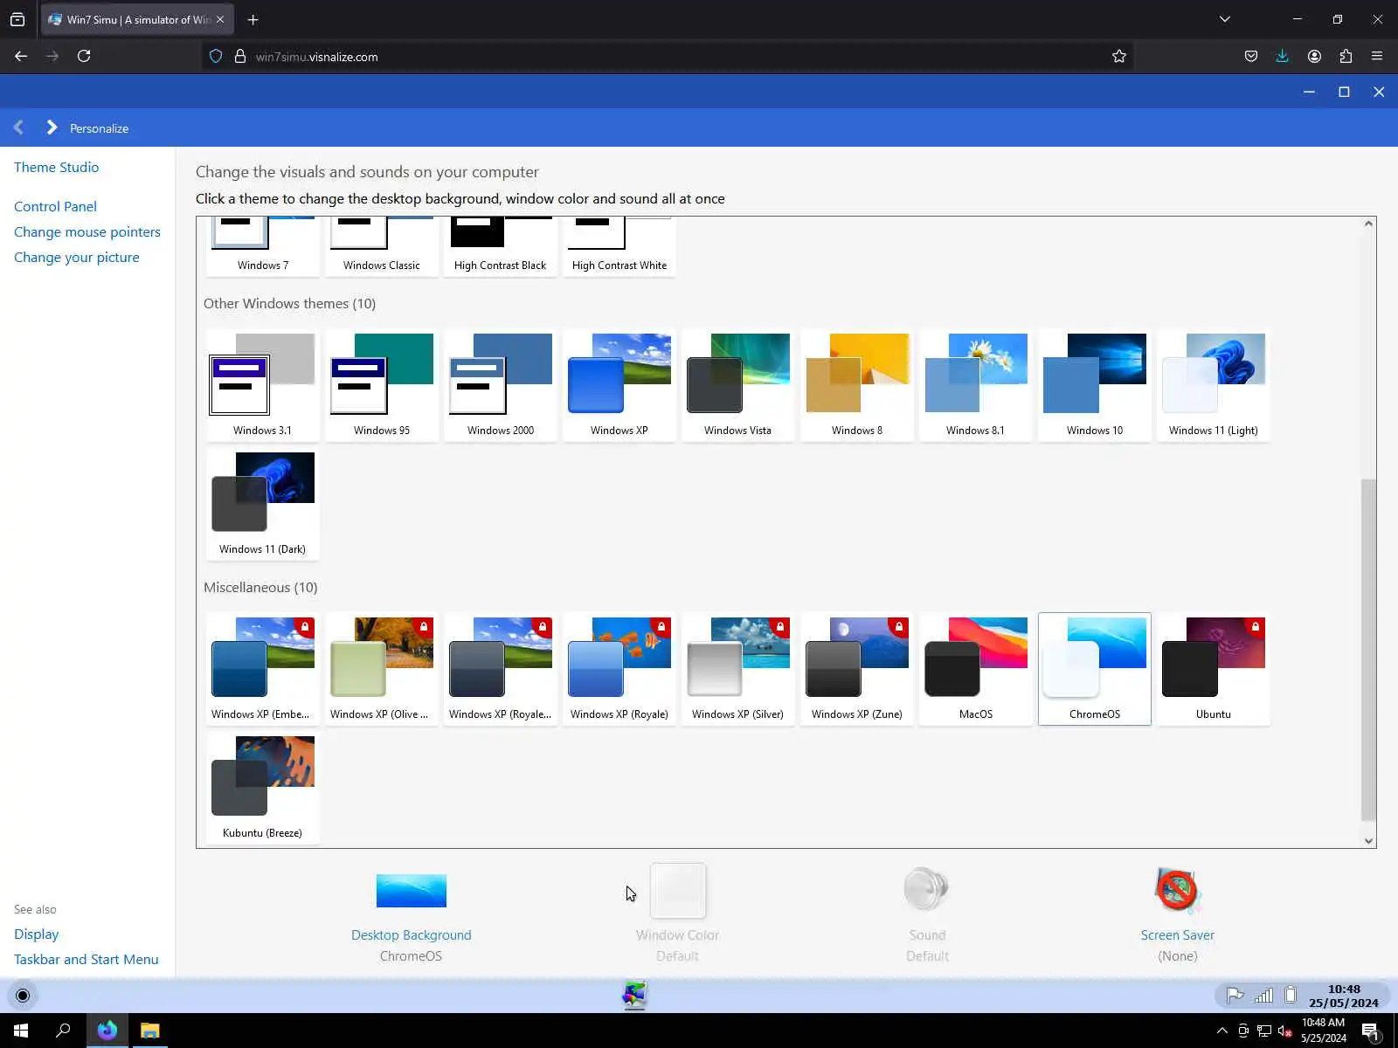Apply the Windows Classic theme
Screen dimensions: 1398x1048
[x=382, y=246]
